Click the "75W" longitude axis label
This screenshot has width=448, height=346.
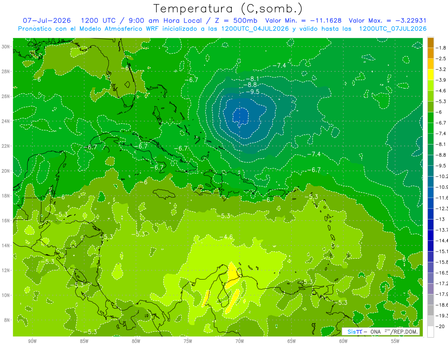pos(188,341)
